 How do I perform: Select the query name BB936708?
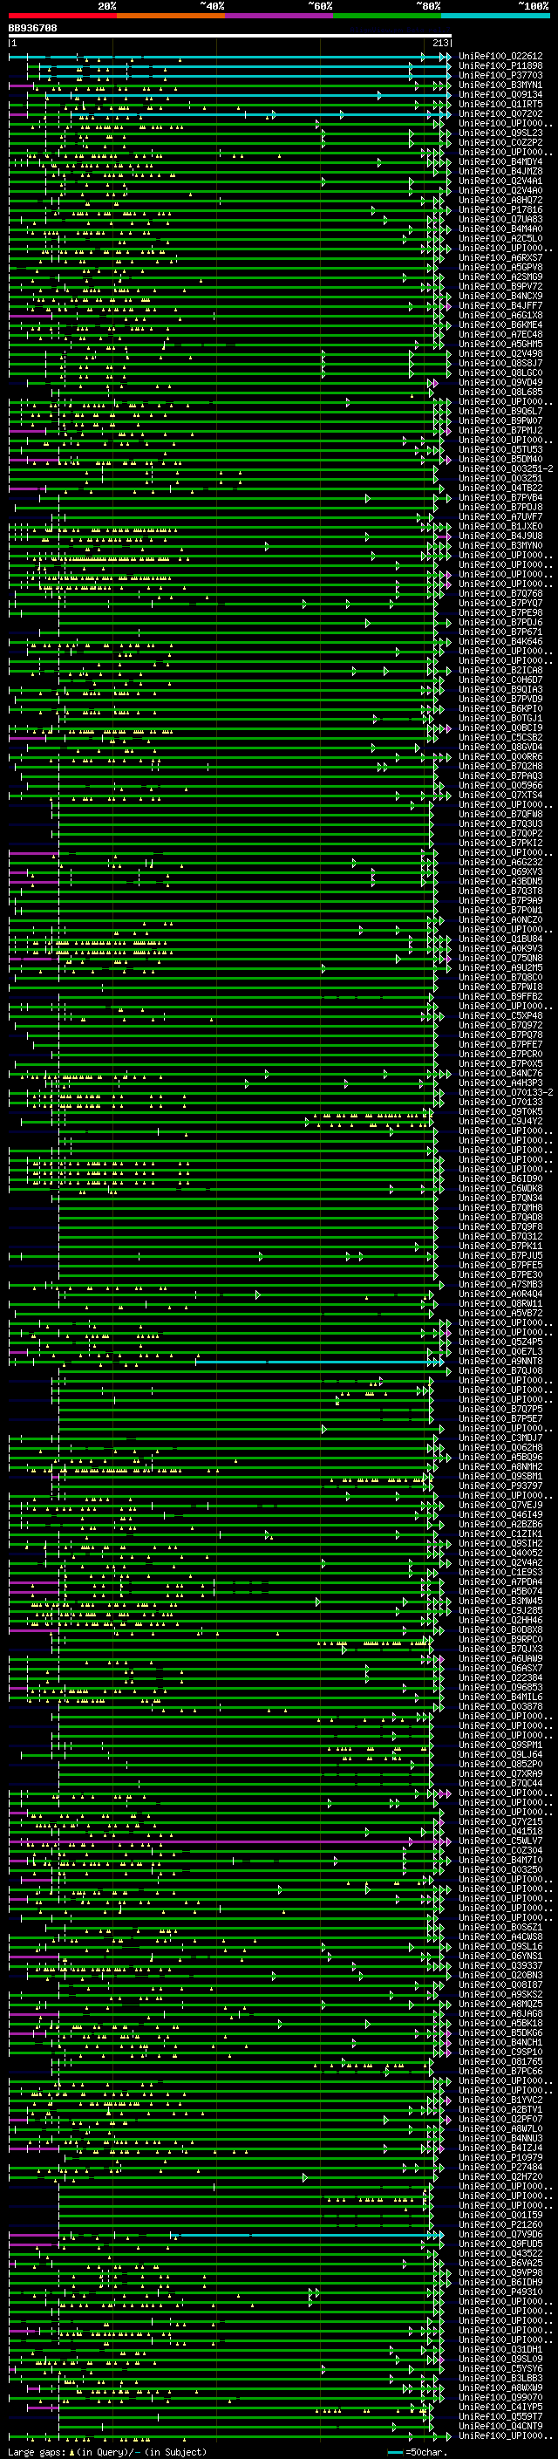click(32, 28)
